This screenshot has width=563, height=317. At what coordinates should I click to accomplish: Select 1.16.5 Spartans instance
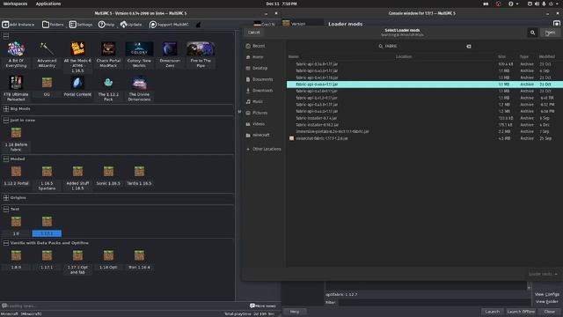pos(47,172)
